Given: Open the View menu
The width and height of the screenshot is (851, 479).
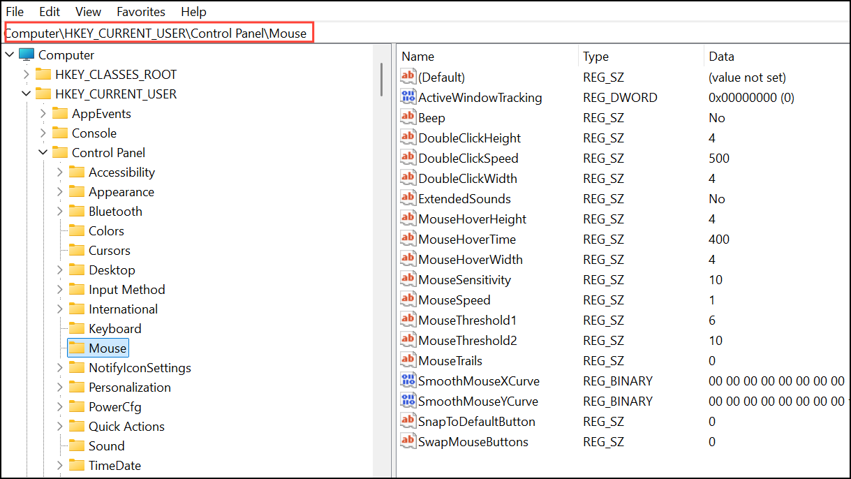Looking at the screenshot, I should 87,11.
